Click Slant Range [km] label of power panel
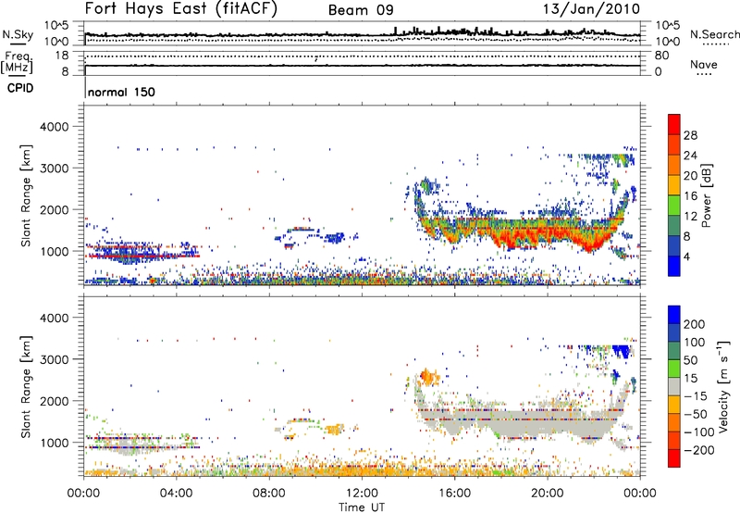Screen dimensions: 740x513 26,195
